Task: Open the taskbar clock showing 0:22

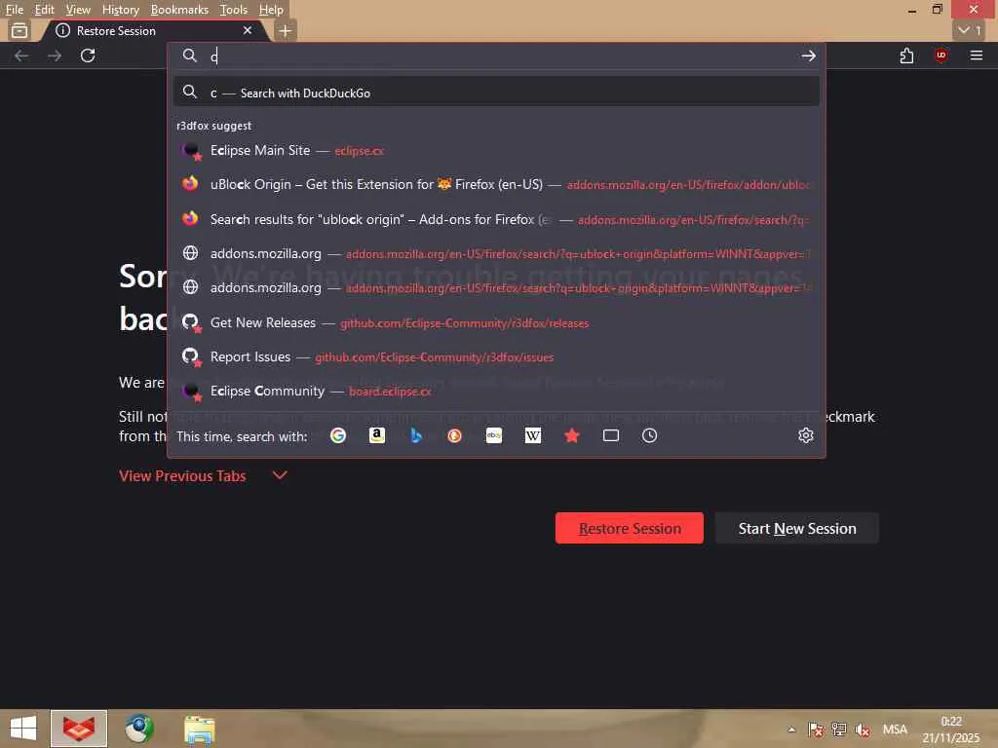Action: point(951,729)
